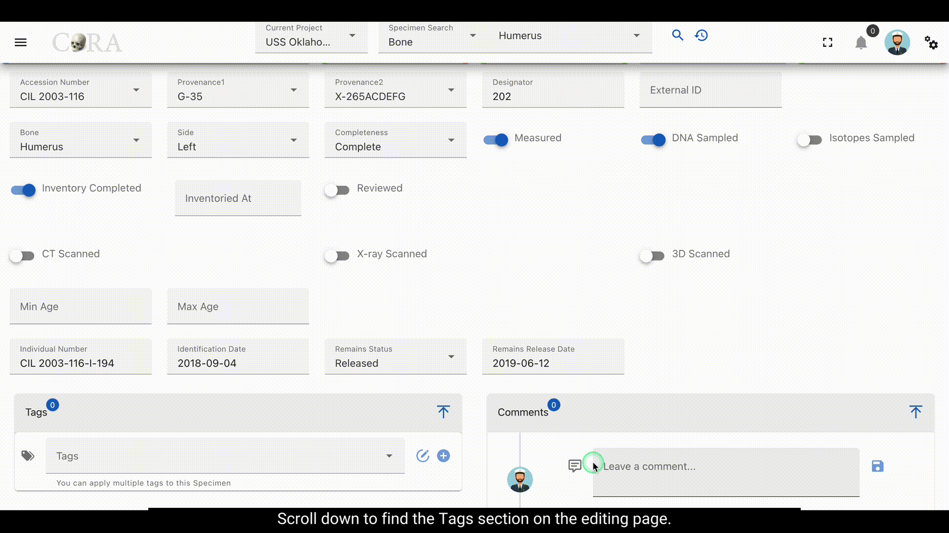Open the settings gears icon
Image resolution: width=949 pixels, height=533 pixels.
pos(931,42)
